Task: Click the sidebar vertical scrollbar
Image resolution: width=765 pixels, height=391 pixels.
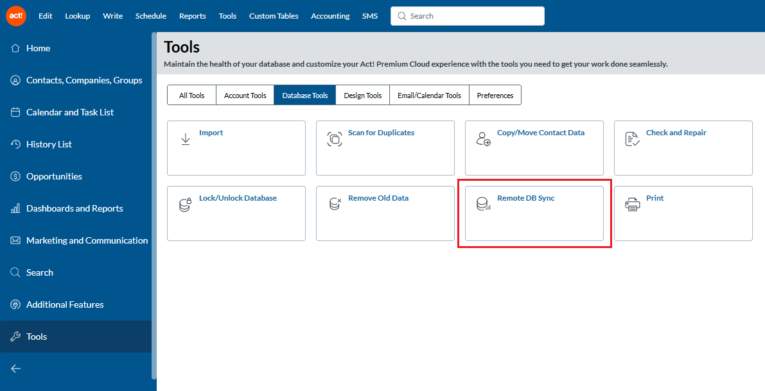Action: 154,205
